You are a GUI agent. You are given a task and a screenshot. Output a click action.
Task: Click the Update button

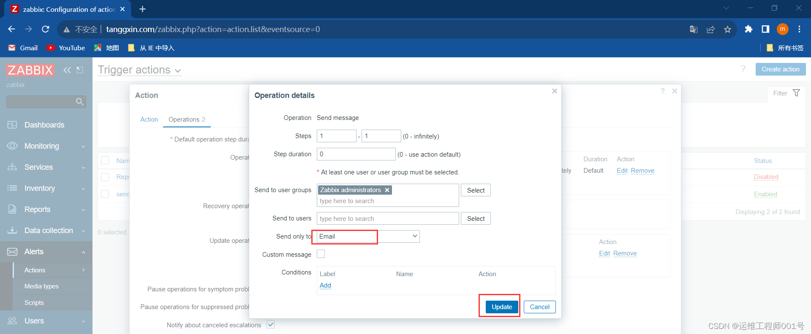[502, 307]
